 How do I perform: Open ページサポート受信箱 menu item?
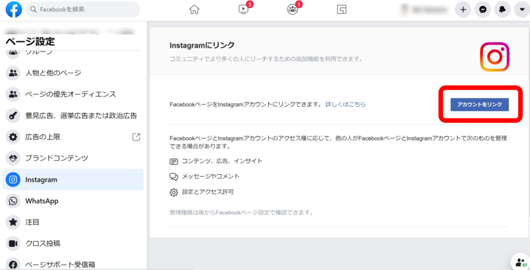click(73, 265)
